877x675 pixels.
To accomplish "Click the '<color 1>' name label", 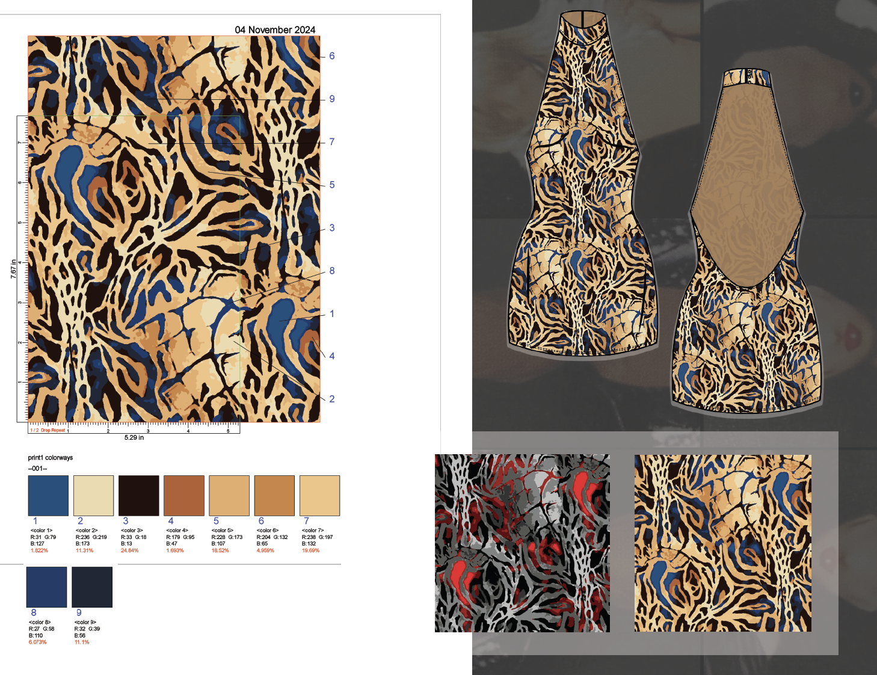I will point(42,531).
